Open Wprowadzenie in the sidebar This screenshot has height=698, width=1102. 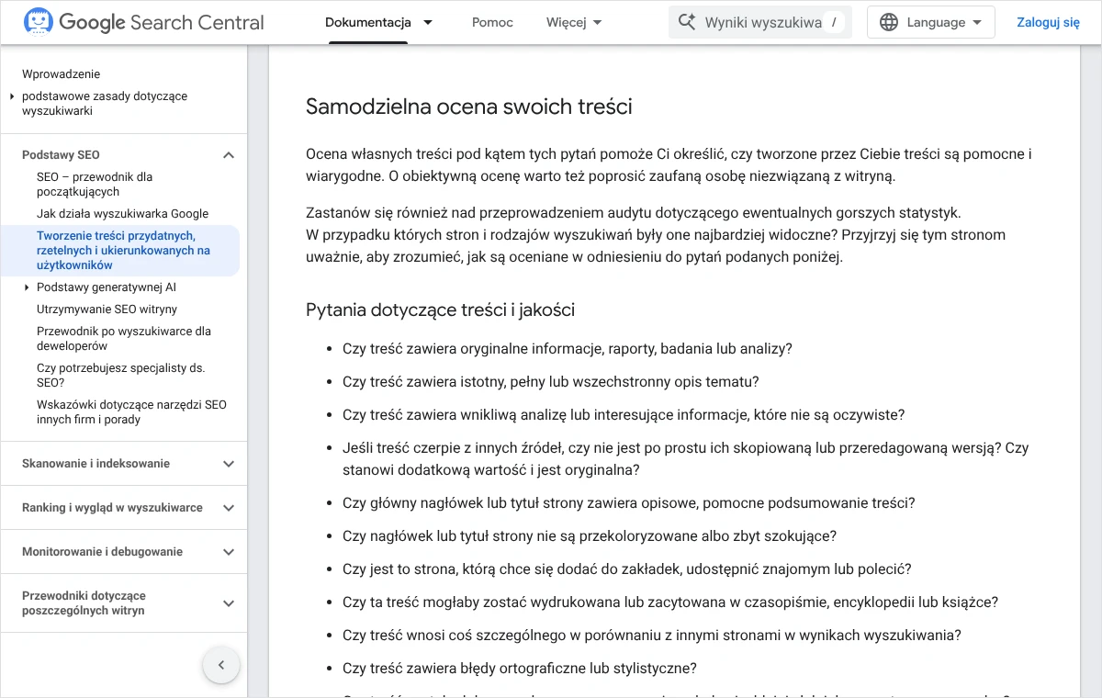pos(61,74)
